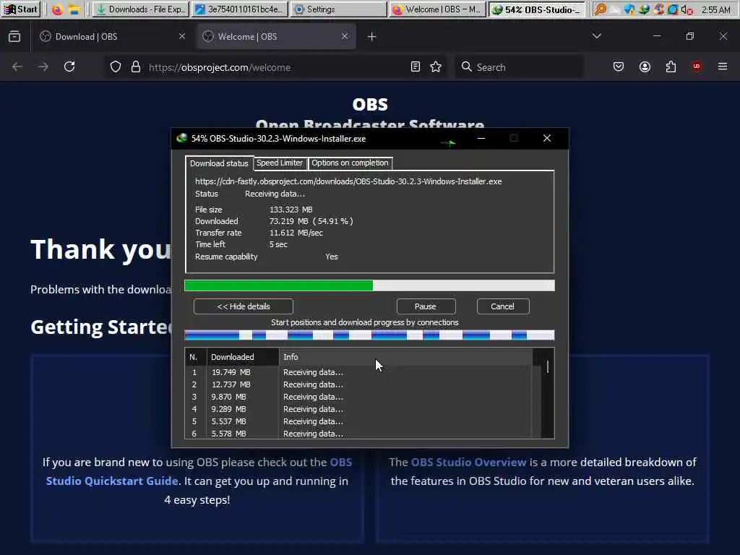Open the OBS Studio Overview link
Image resolution: width=740 pixels, height=555 pixels.
coord(468,462)
